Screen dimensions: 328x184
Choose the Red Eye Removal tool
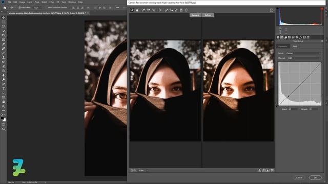pos(171,10)
